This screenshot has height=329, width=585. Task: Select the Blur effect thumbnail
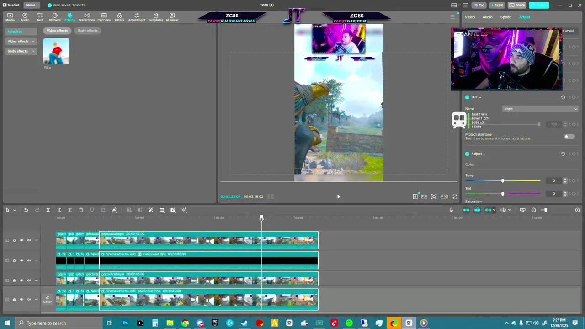56,51
